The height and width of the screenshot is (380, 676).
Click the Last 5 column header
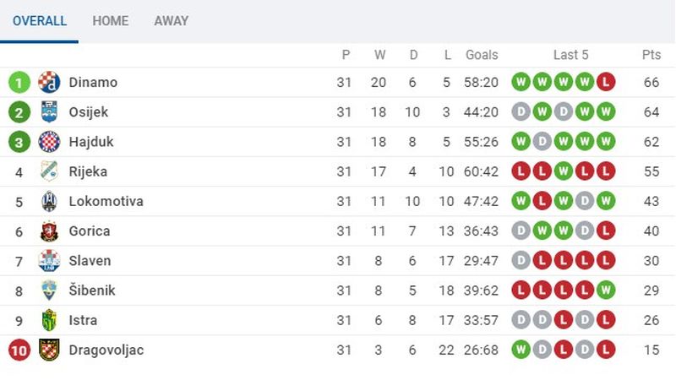[570, 55]
